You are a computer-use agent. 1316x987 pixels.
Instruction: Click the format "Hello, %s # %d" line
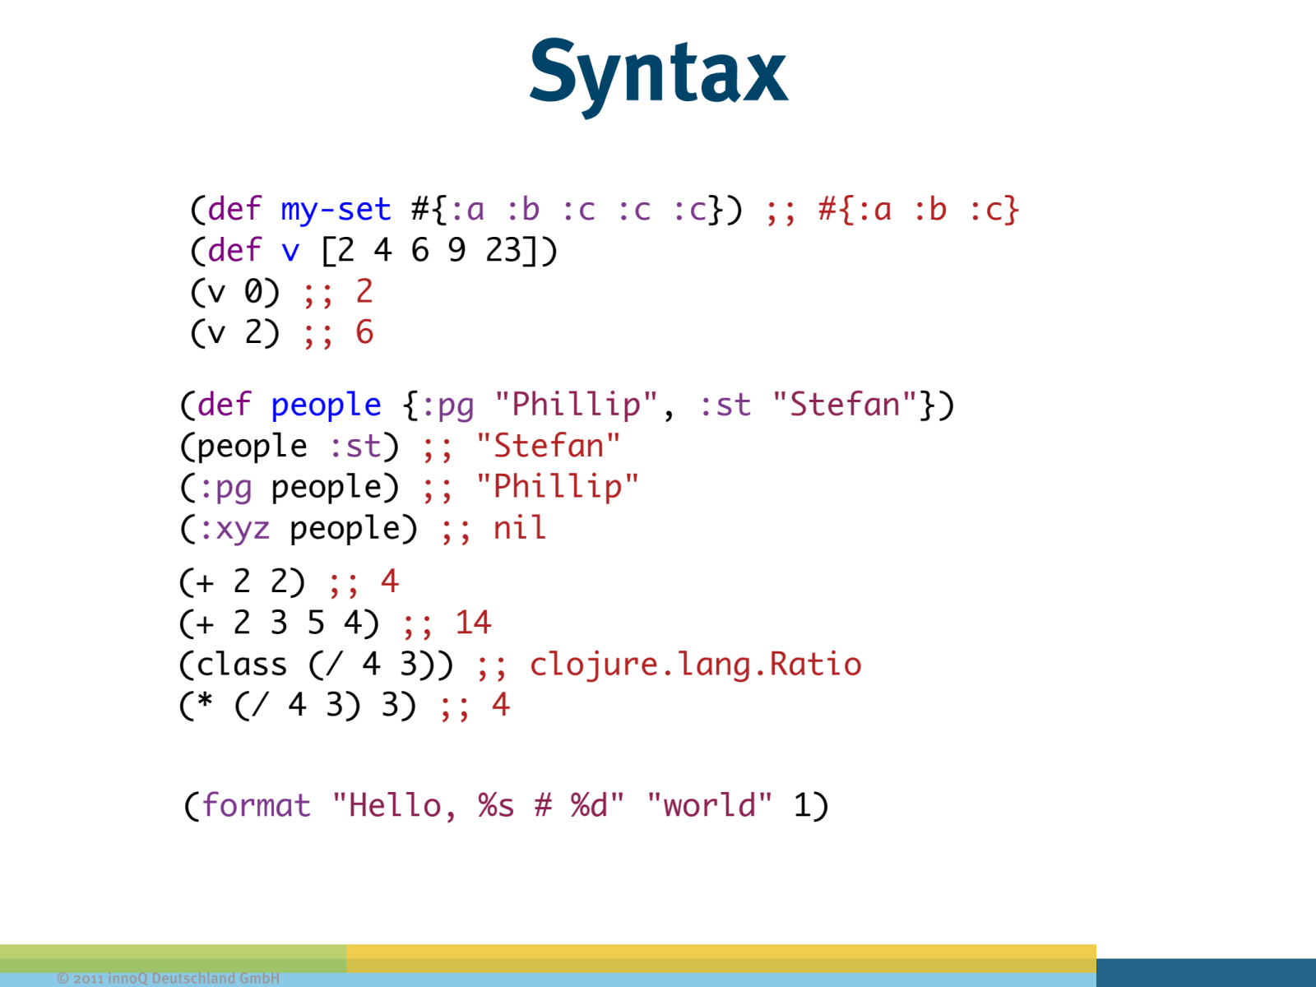click(x=506, y=805)
